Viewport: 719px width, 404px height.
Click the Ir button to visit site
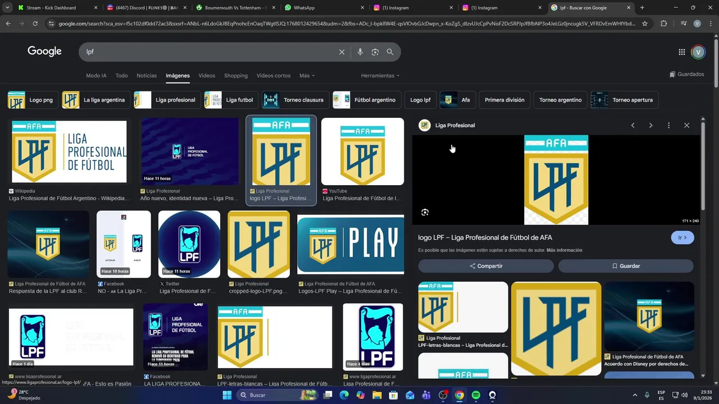[682, 237]
